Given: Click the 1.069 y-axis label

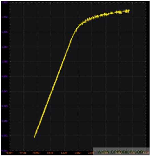Looking at the screenshot, I should (x=5, y=62).
